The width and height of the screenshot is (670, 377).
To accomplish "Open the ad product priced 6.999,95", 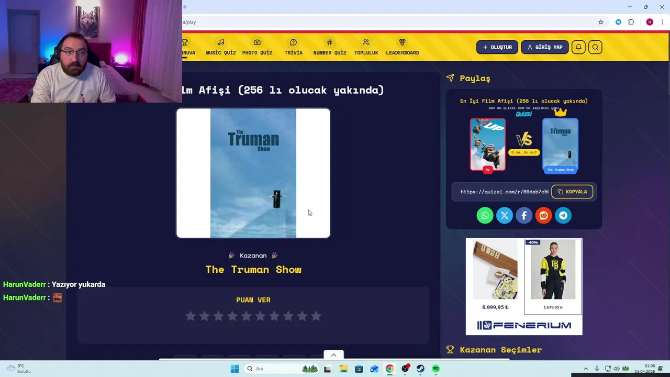I will [495, 276].
